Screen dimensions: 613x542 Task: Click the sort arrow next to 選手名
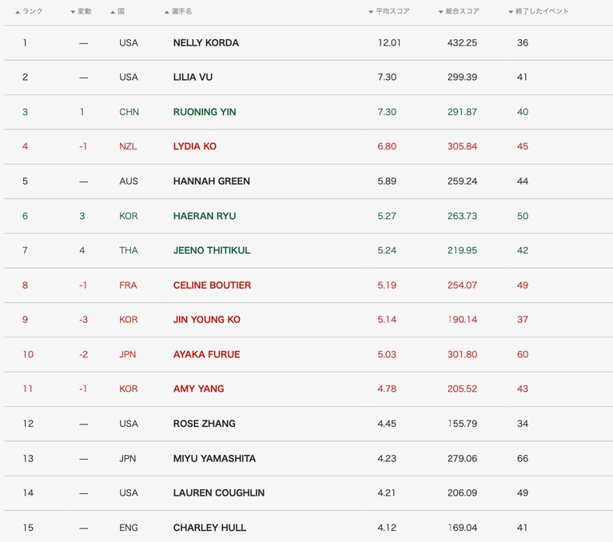[x=167, y=12]
